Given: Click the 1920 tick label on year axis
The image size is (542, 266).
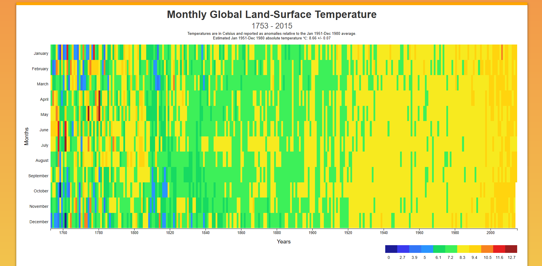Looking at the screenshot, I should (348, 233).
